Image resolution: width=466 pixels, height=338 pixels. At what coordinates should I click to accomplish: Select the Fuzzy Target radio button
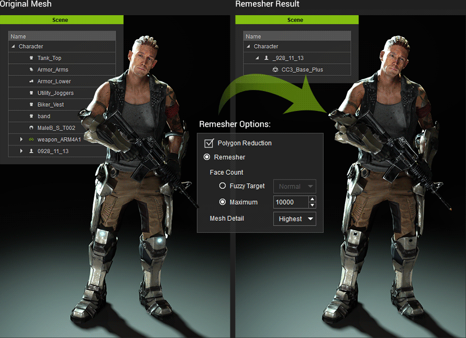[223, 186]
